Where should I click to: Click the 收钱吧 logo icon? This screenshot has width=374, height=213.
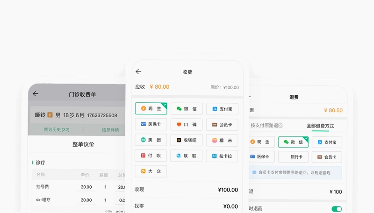(x=179, y=140)
